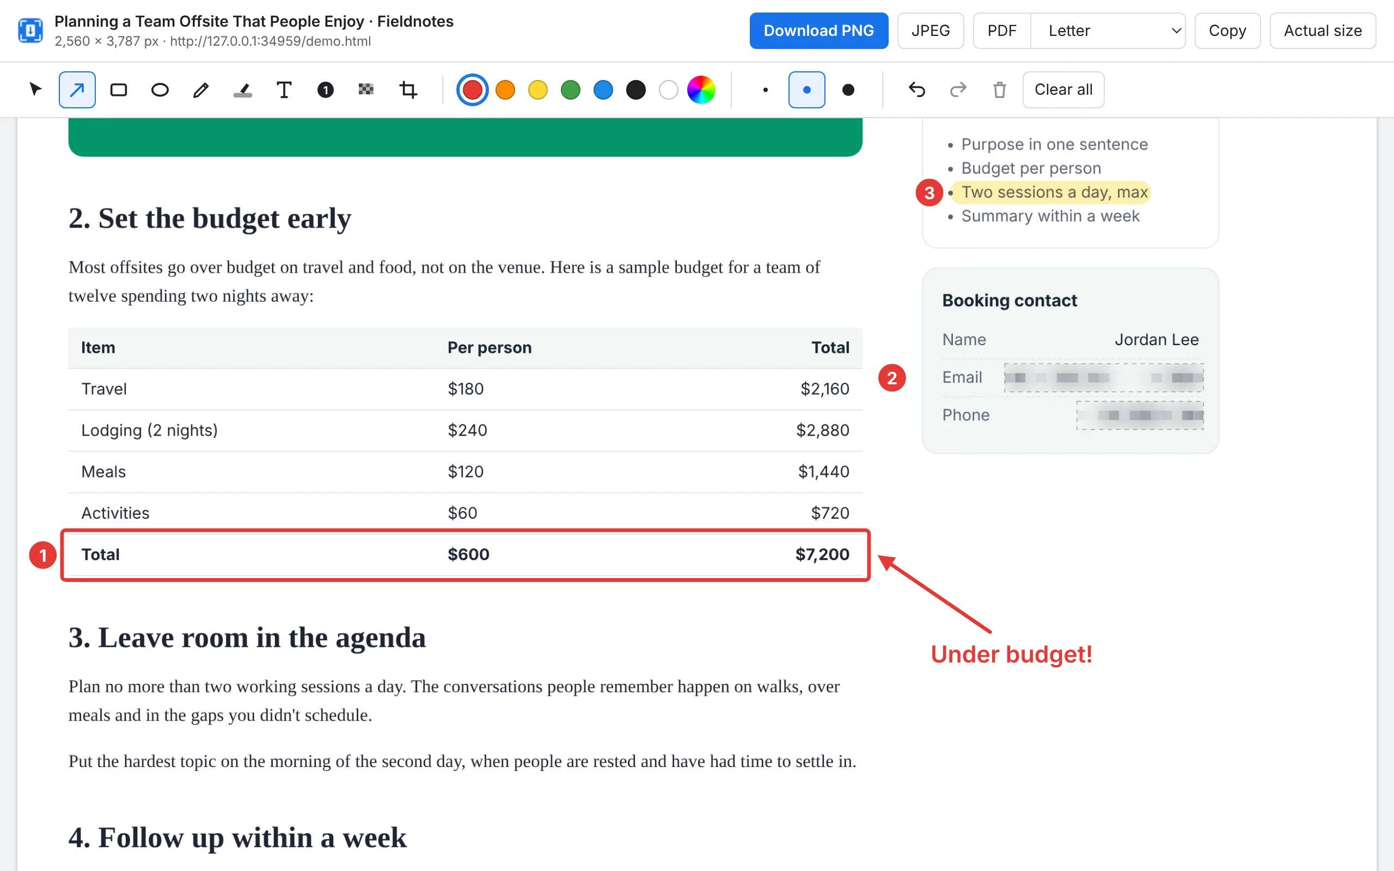Pick the green color swatch
Image resolution: width=1394 pixels, height=871 pixels.
(x=570, y=89)
